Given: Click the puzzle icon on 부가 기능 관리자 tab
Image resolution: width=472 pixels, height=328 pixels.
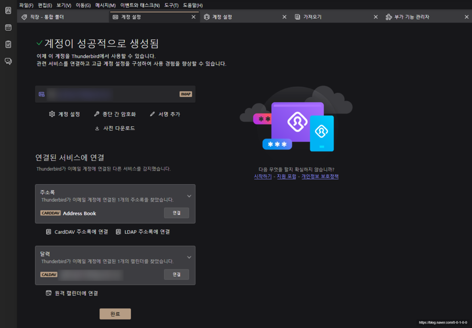Looking at the screenshot, I should tap(389, 17).
